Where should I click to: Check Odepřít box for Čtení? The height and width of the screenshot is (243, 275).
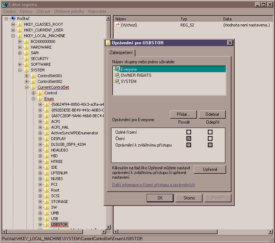210,139
